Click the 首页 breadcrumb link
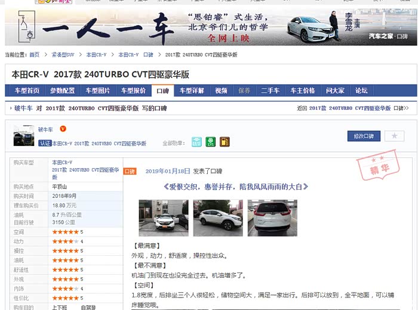The height and width of the screenshot is (310, 418). (x=35, y=55)
